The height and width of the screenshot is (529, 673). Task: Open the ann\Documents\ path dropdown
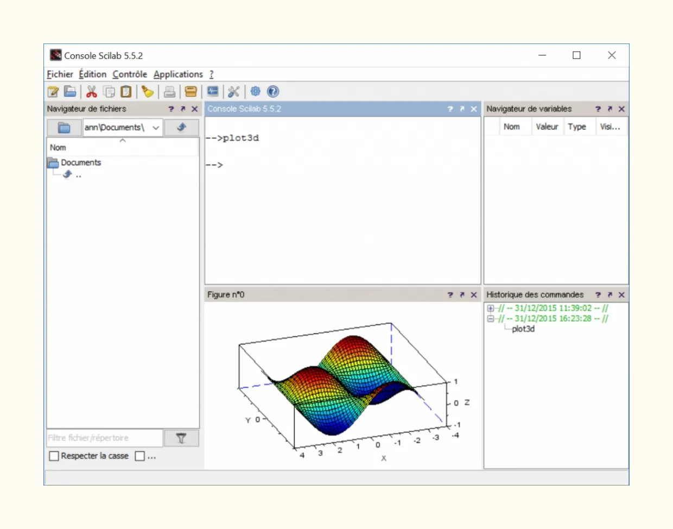tap(156, 128)
